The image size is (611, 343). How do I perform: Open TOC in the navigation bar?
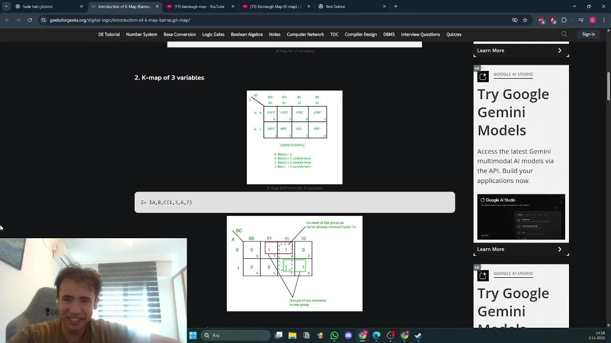[x=334, y=34]
